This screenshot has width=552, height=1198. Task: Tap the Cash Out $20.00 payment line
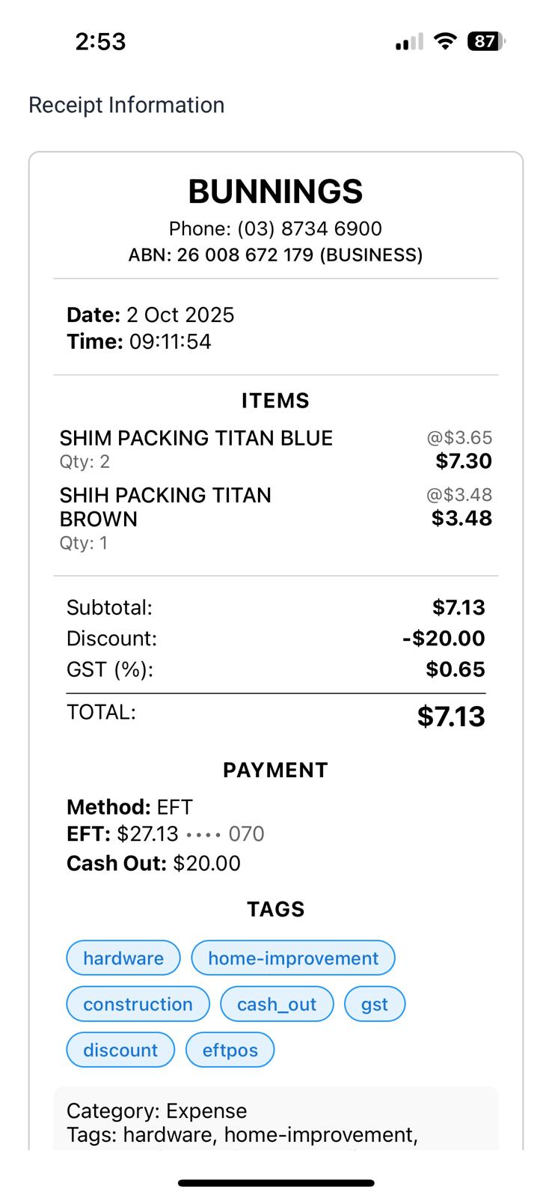pos(153,863)
